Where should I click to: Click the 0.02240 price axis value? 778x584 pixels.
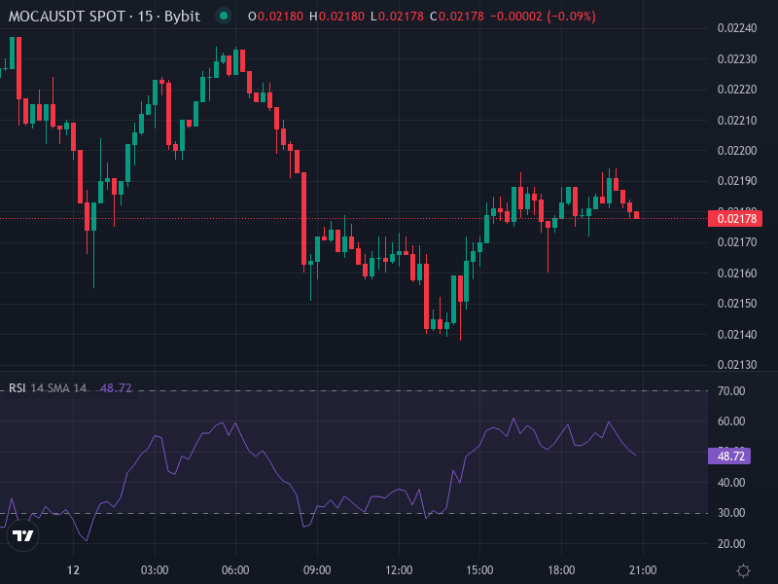click(x=735, y=30)
